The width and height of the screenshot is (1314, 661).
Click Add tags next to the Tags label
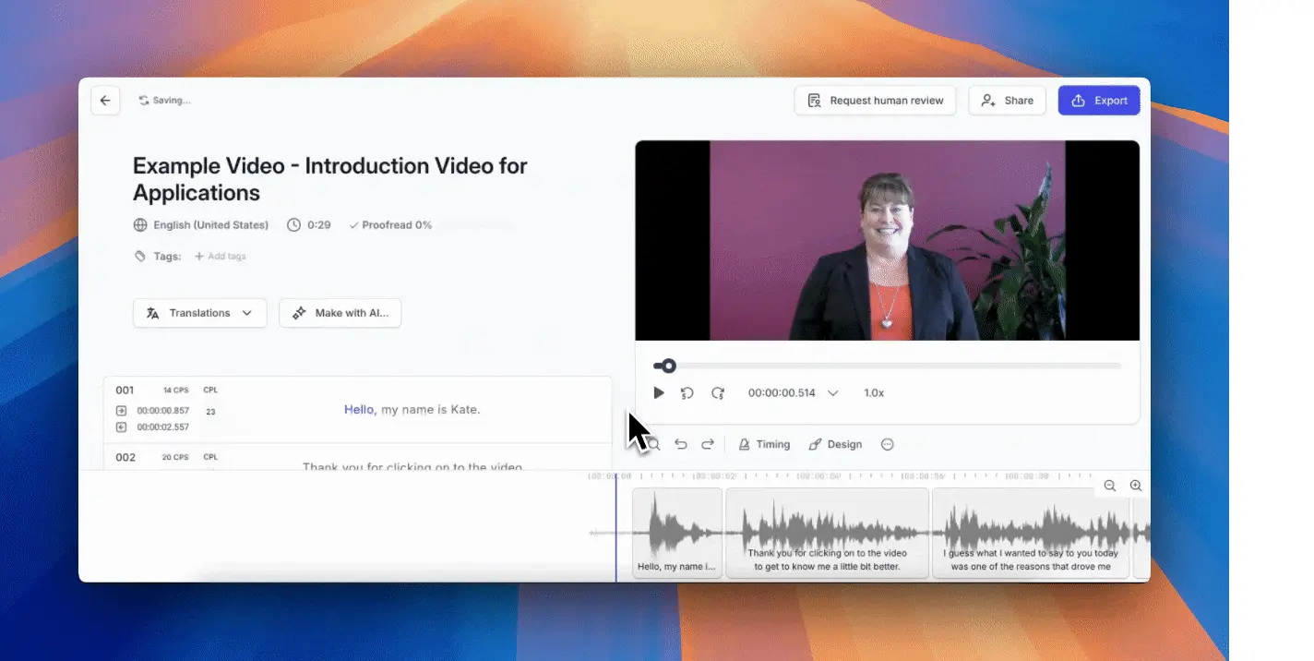point(221,256)
